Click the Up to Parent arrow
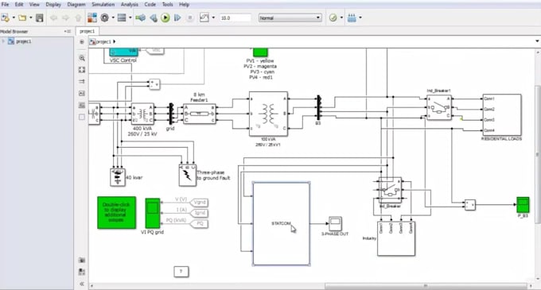 pyautogui.click(x=78, y=18)
